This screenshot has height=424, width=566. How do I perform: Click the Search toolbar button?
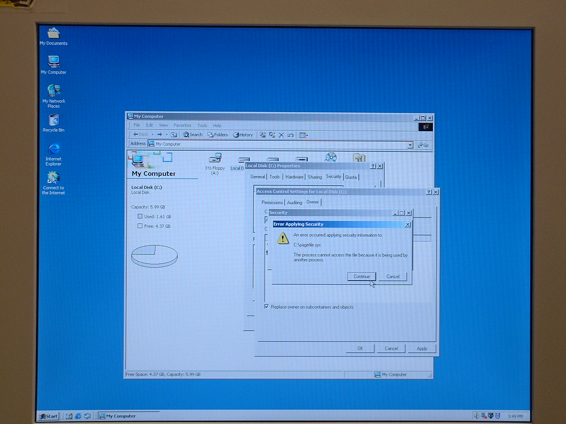[x=193, y=135]
